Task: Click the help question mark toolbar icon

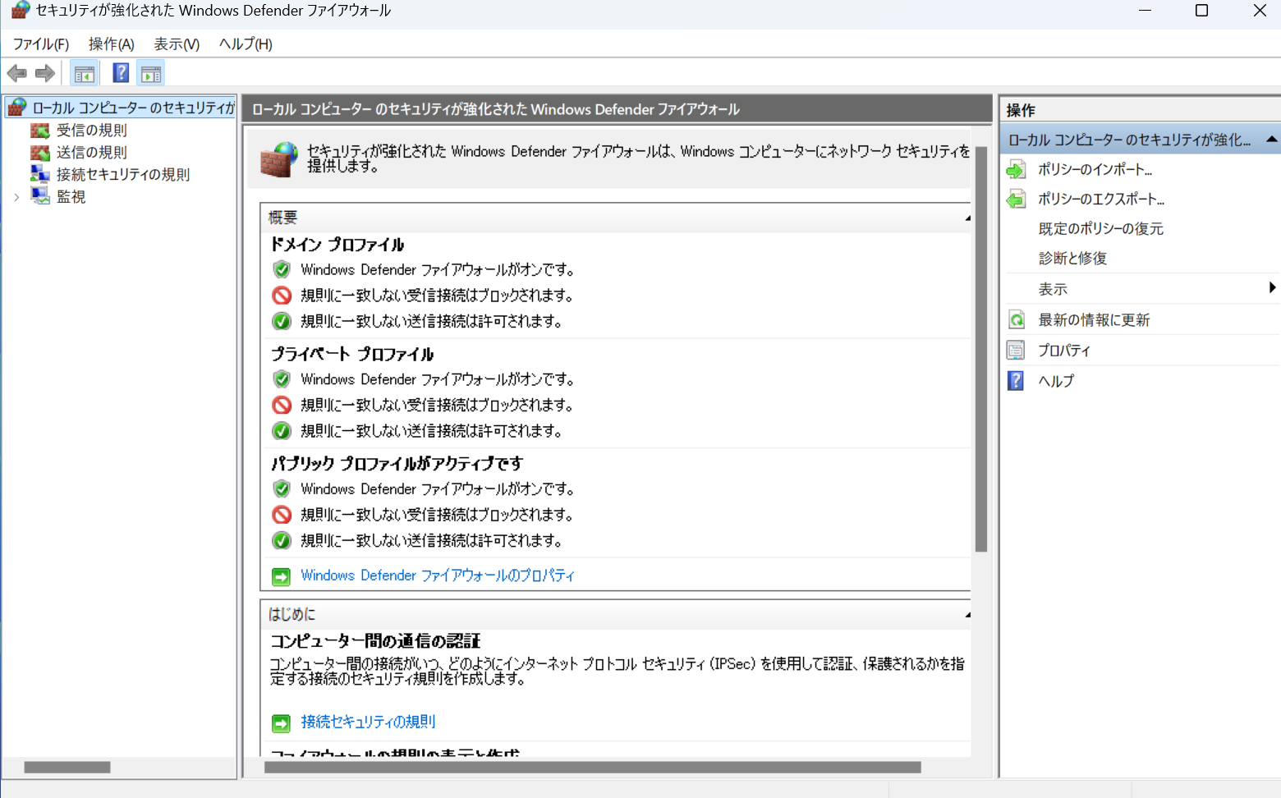Action: (120, 73)
